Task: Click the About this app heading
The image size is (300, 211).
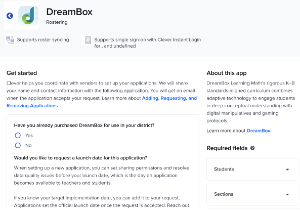Action: coord(227,73)
